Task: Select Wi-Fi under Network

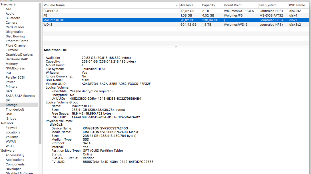Action: click(x=10, y=146)
